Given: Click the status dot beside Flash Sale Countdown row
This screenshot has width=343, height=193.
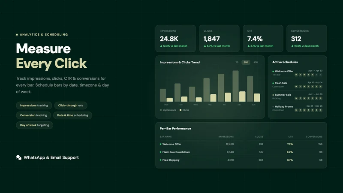Looking at the screenshot, I should tap(160, 152).
